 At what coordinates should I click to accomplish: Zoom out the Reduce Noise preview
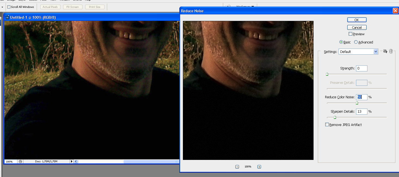[237, 167]
